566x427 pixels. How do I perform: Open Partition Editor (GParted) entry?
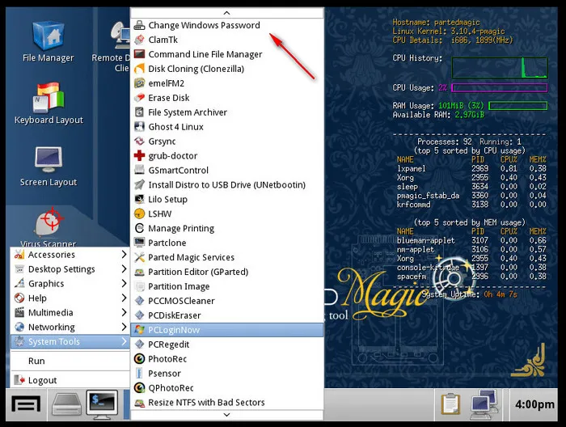[x=226, y=272]
